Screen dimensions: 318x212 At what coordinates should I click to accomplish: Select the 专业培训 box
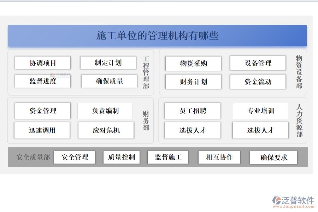(260, 111)
